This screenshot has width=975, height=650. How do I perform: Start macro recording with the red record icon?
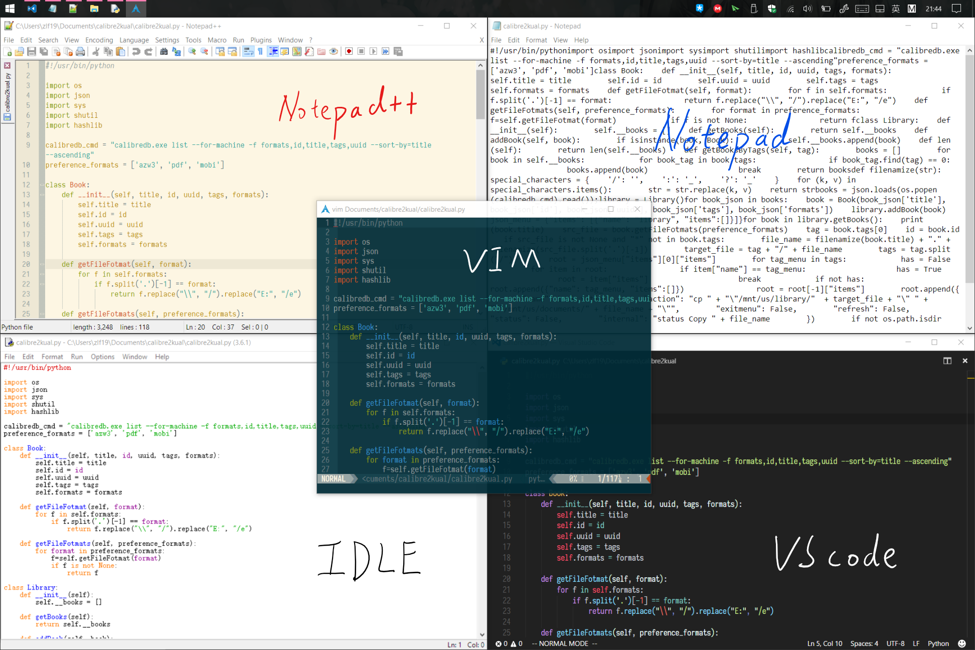(x=349, y=52)
